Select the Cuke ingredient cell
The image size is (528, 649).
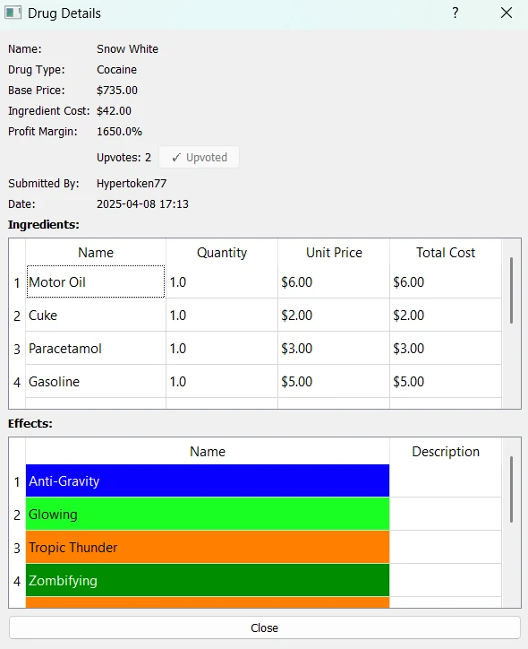(x=96, y=315)
